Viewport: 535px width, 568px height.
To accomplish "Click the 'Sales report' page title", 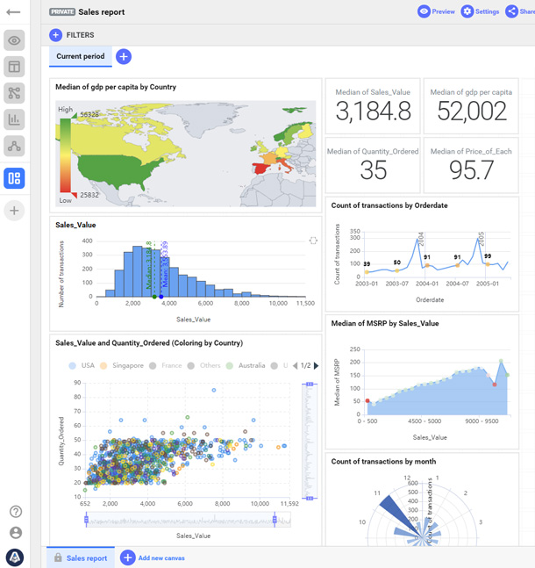I will pyautogui.click(x=102, y=12).
